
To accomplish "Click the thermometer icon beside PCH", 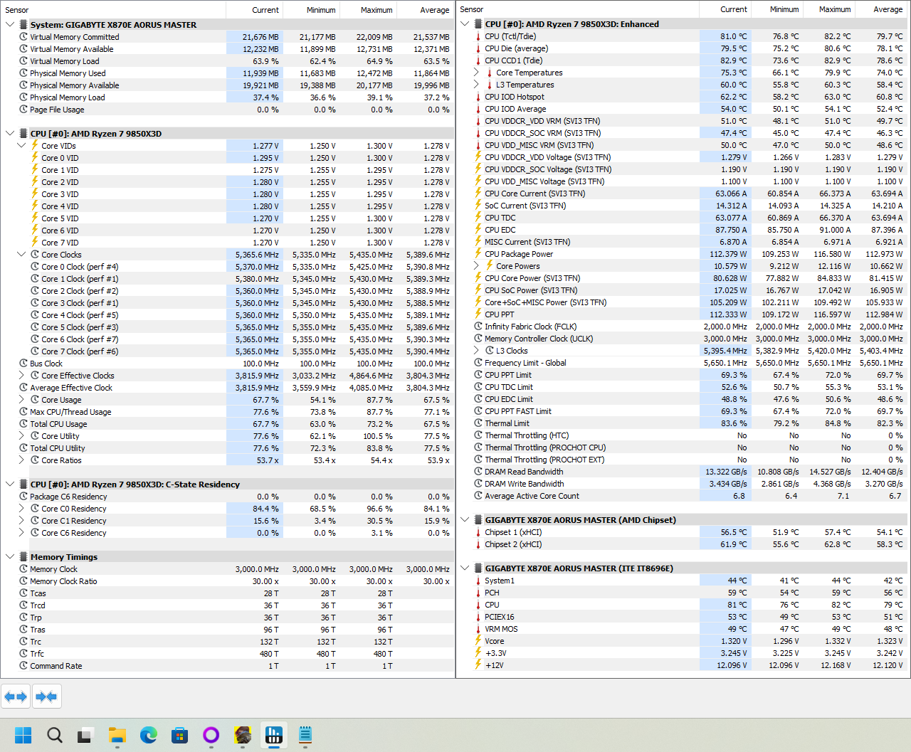I will [x=478, y=593].
